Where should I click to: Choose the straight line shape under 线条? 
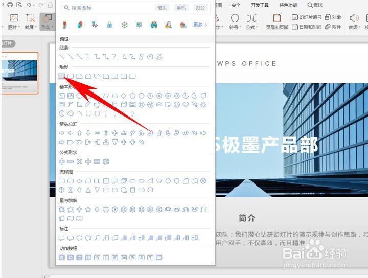[x=62, y=57]
